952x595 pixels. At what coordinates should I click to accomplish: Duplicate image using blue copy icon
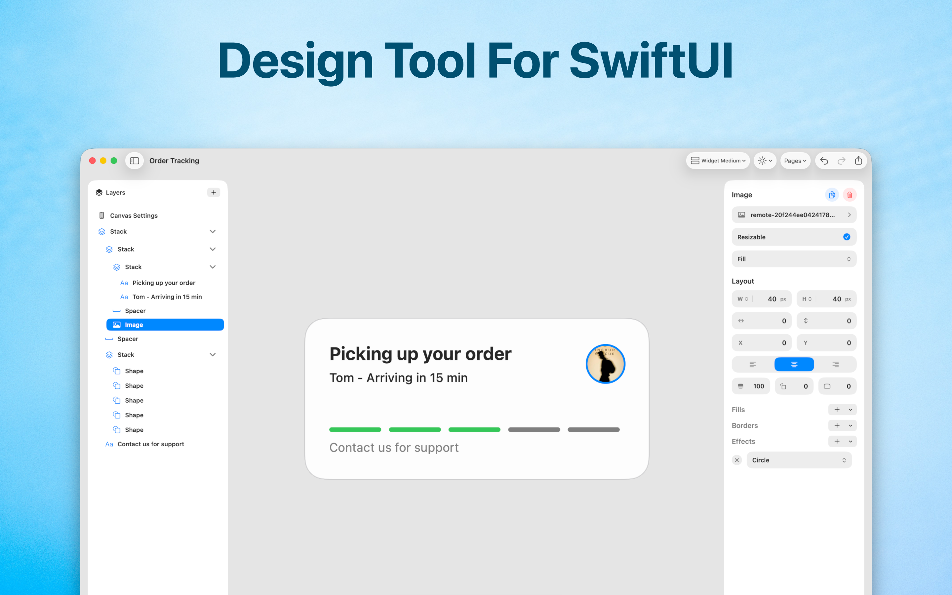(832, 195)
